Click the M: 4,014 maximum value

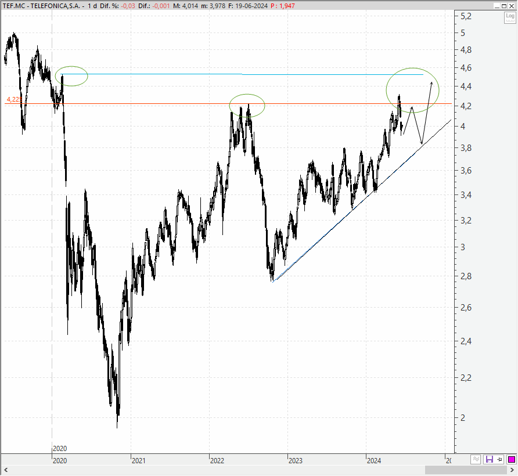click(x=185, y=6)
